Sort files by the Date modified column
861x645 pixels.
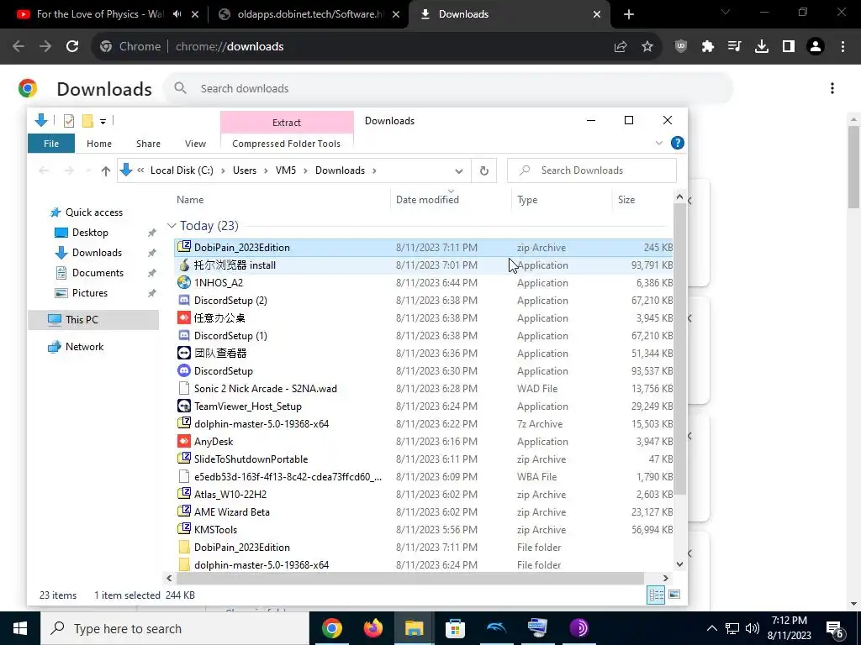pyautogui.click(x=427, y=200)
